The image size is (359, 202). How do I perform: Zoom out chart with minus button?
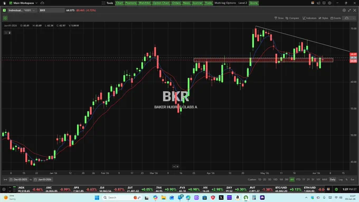(x=174, y=167)
